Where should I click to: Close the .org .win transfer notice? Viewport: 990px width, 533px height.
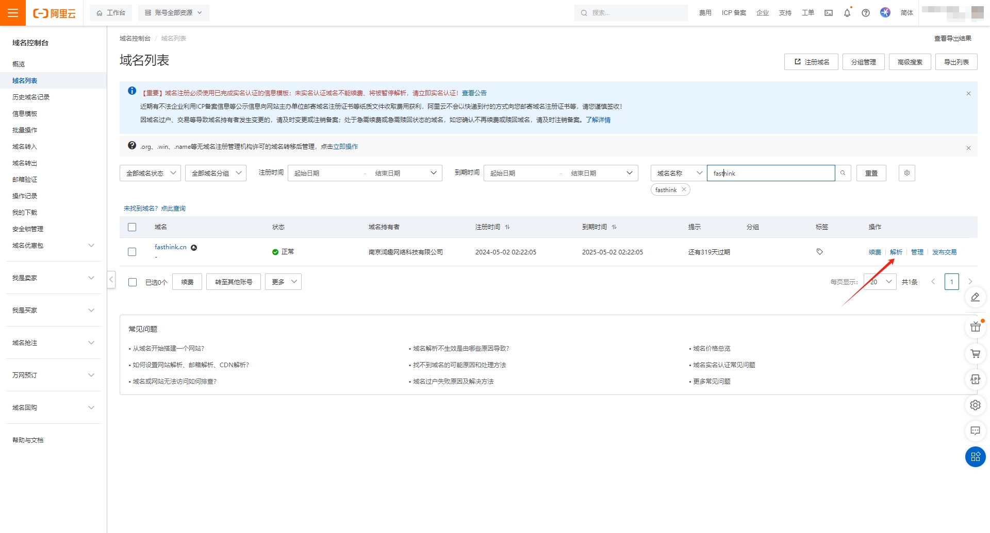[x=968, y=148]
